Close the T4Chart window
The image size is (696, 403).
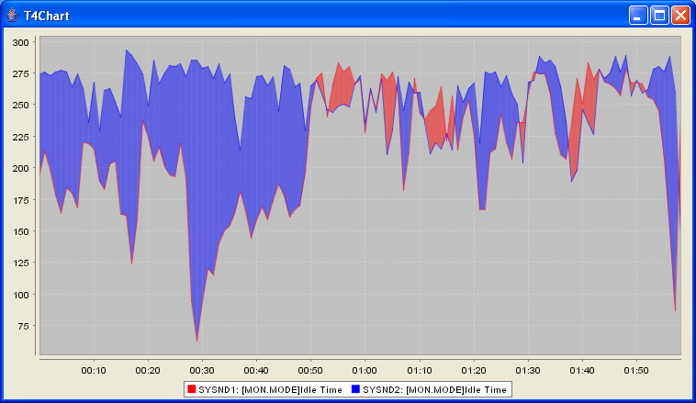680,16
